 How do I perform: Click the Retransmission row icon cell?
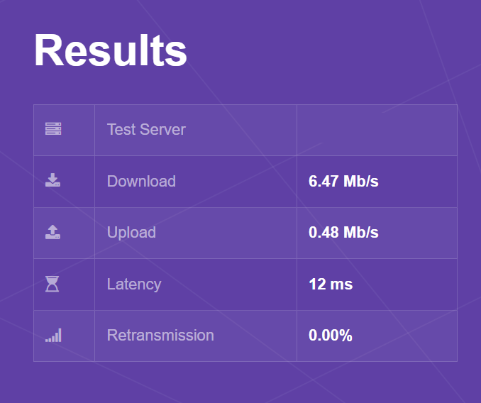pyautogui.click(x=64, y=336)
